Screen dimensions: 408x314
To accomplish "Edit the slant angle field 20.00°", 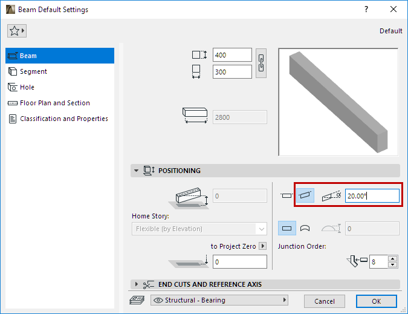I will click(x=372, y=196).
